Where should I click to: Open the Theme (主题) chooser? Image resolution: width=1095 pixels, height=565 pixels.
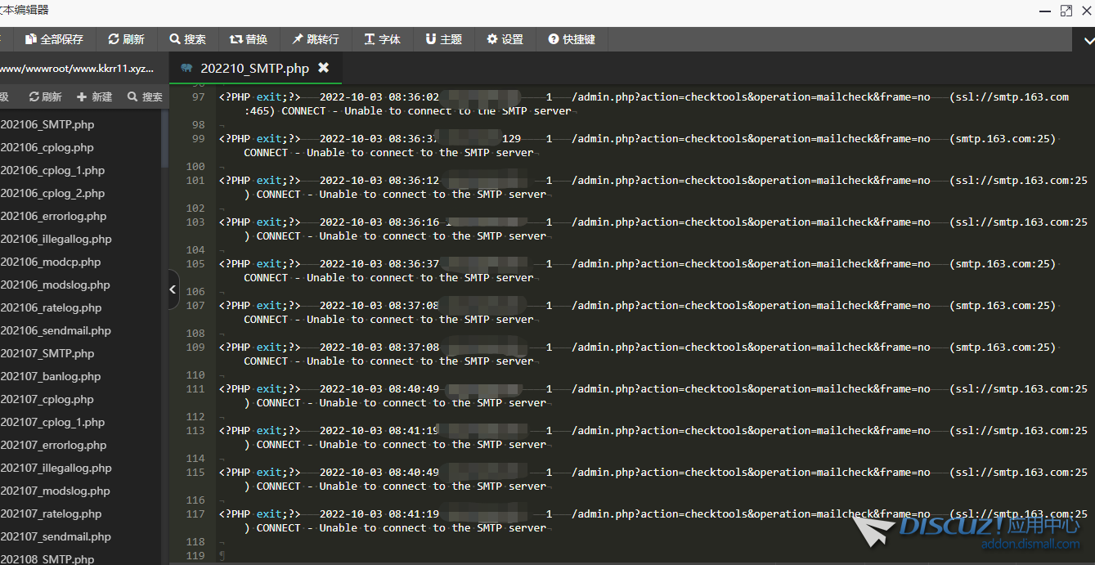tap(431, 39)
